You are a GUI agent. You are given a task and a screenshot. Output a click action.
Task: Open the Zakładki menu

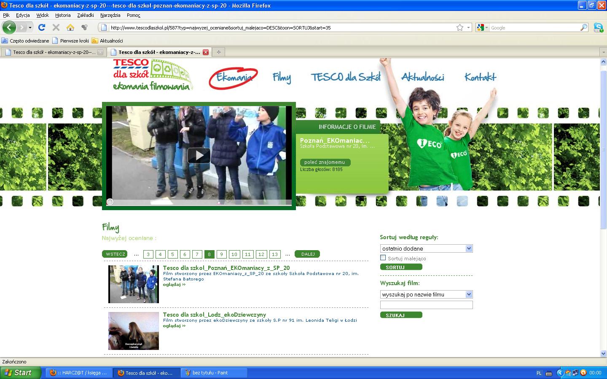[x=85, y=15]
